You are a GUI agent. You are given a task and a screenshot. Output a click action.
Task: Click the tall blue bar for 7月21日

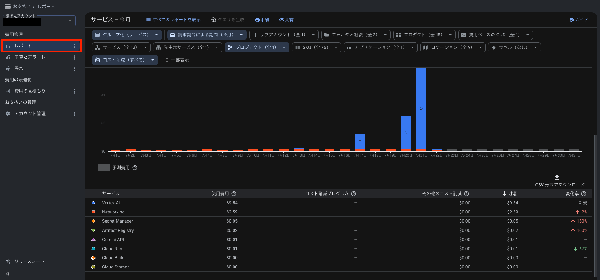[421, 109]
